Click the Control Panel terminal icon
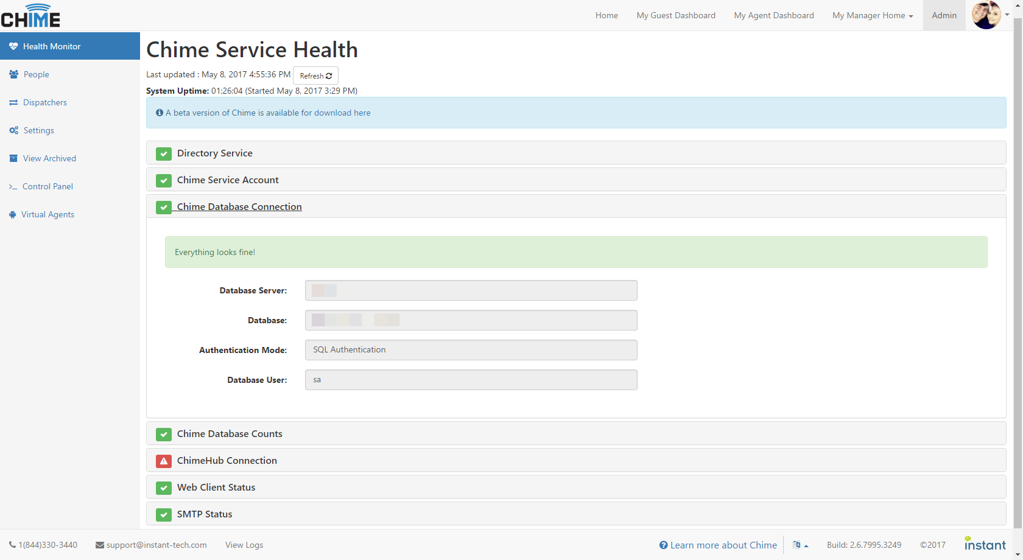 (13, 186)
